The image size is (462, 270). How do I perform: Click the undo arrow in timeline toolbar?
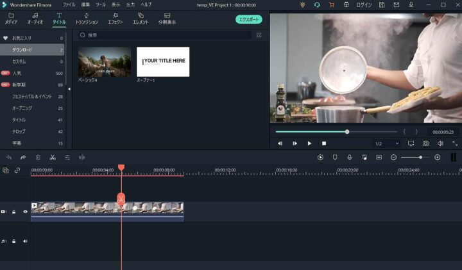9,157
